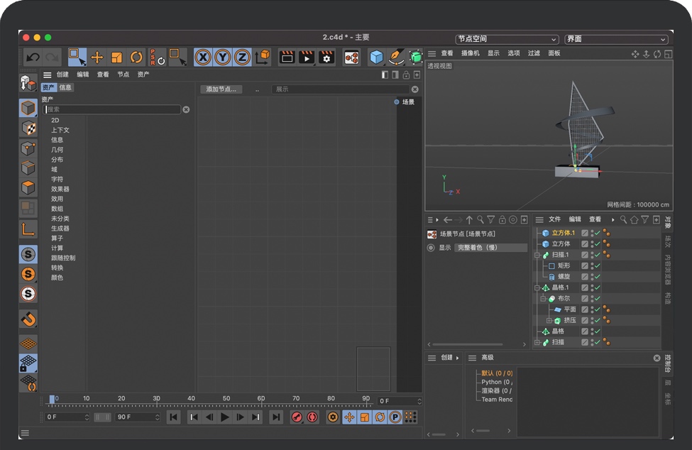Viewport: 692px width, 450px height.
Task: Toggle the Y axis lock
Action: [x=219, y=57]
